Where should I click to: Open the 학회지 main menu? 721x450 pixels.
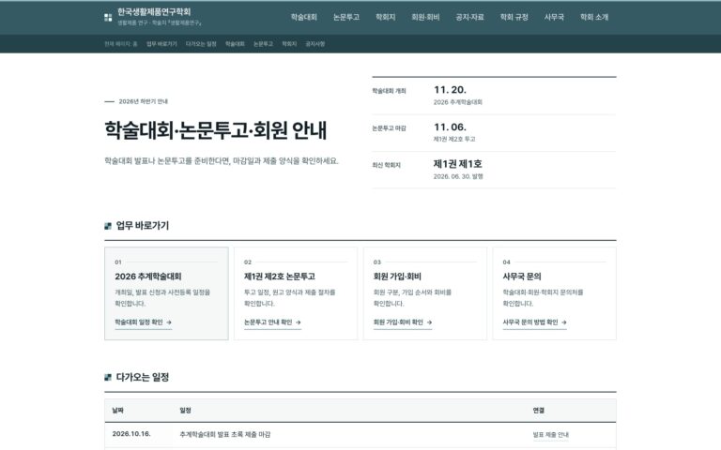(x=385, y=17)
